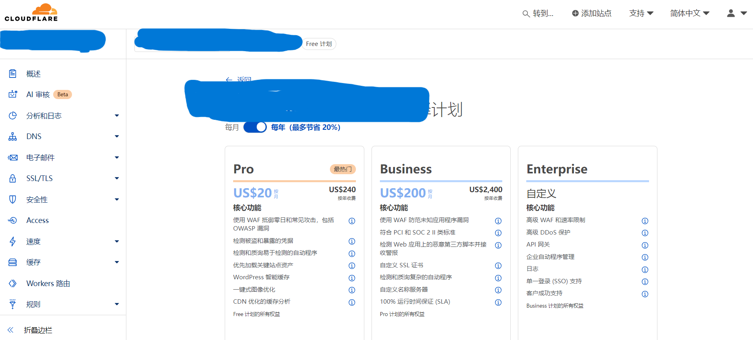The width and height of the screenshot is (753, 340).
Task: Click the Overview clipboard icon (概述)
Action: 13,74
